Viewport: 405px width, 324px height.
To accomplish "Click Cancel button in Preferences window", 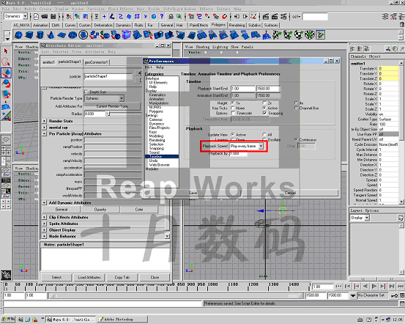I will 290,193.
